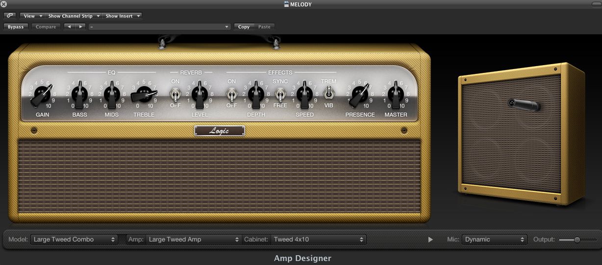602x265 pixels.
Task: Click the Effects SPEED knob
Action: click(x=304, y=94)
